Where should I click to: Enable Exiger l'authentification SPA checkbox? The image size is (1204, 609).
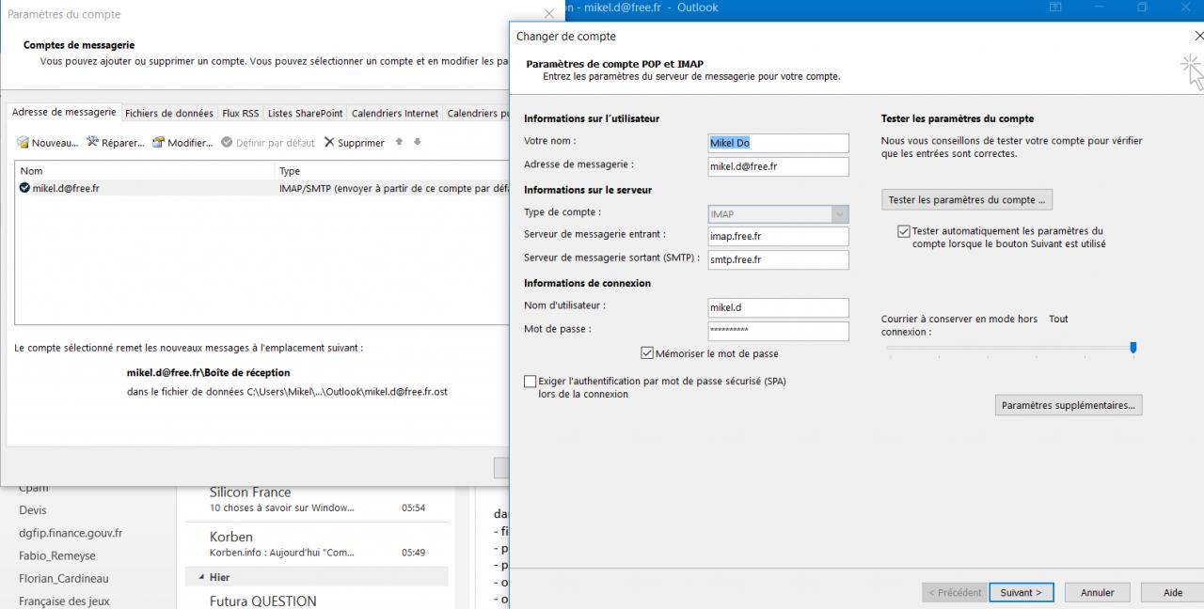(x=531, y=382)
